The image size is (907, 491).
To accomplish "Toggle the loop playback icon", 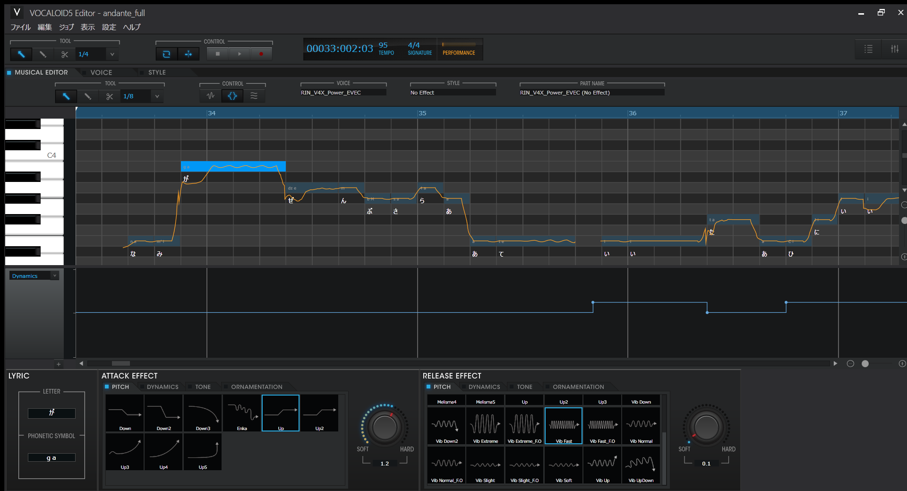I will tap(166, 54).
